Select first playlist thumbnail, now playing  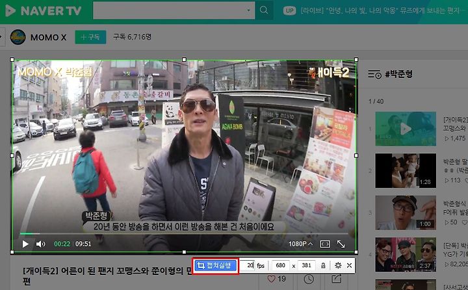[406, 129]
